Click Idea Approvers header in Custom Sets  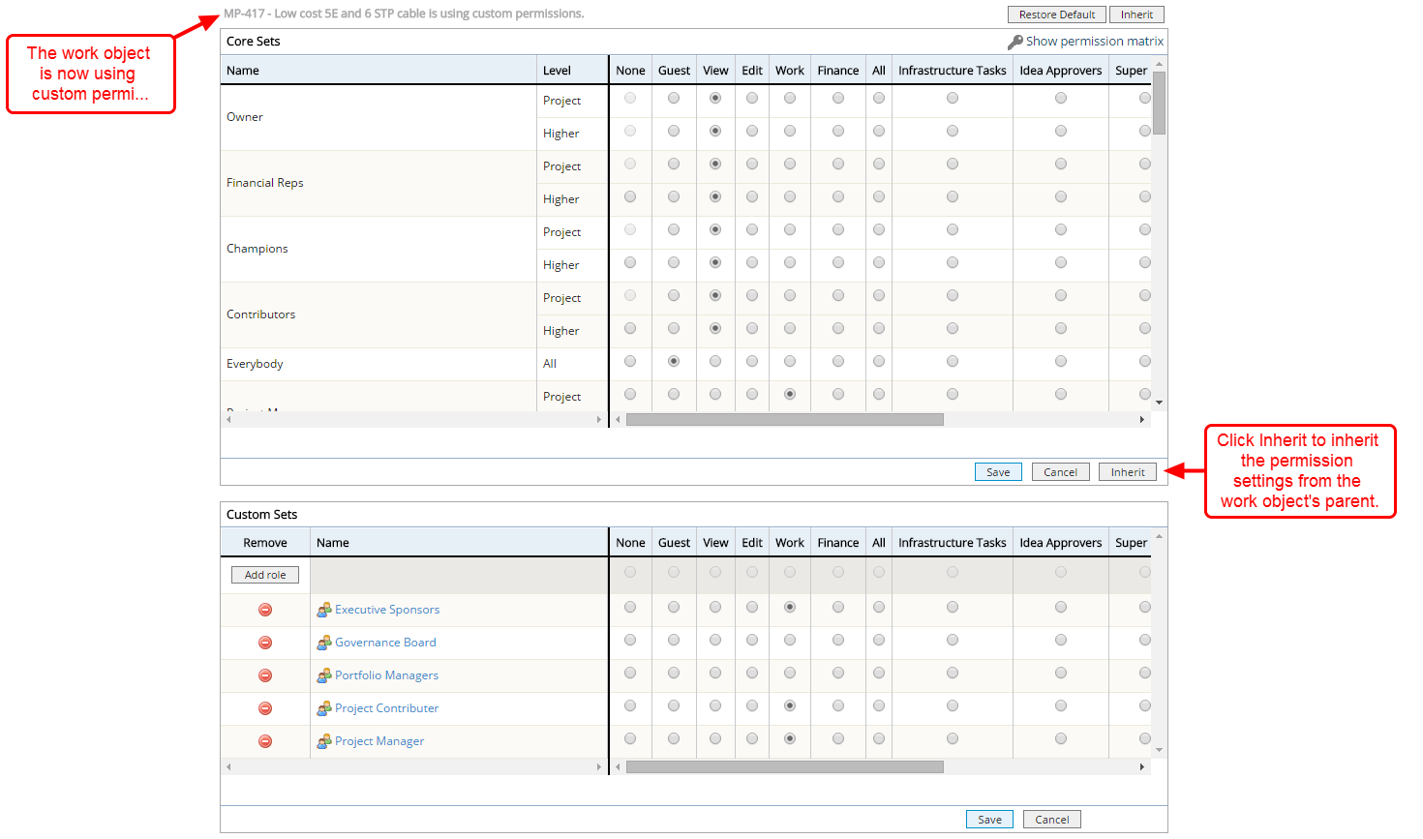[1061, 543]
